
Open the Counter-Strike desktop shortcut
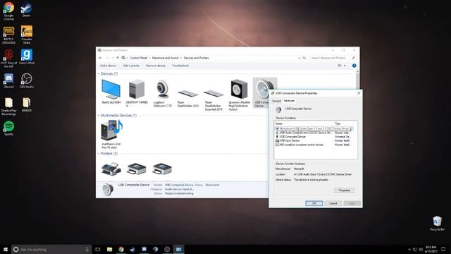[x=27, y=35]
